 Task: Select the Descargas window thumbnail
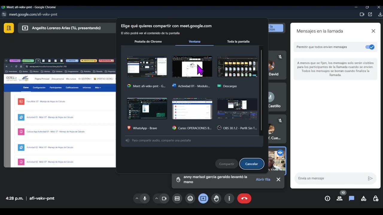(237, 67)
